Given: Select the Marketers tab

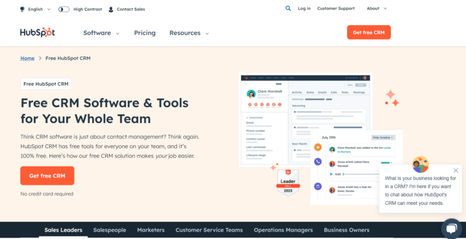Looking at the screenshot, I should [x=151, y=230].
